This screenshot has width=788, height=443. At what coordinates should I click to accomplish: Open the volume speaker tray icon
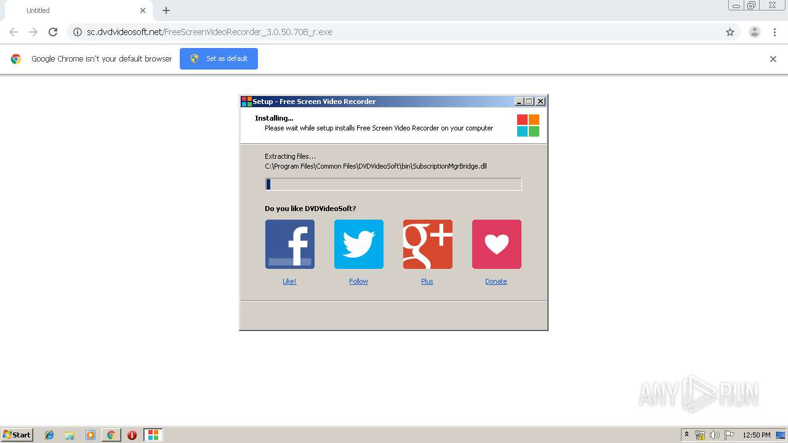(x=715, y=435)
